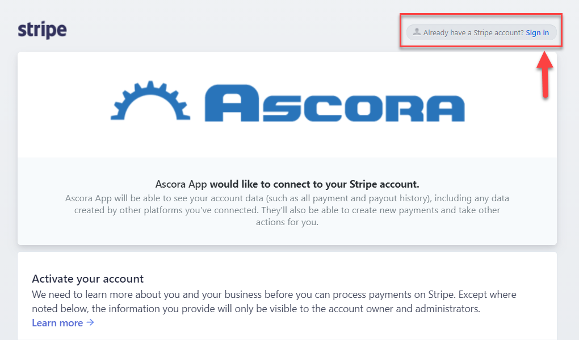
Task: Click the red arrow annotation
Action: (x=545, y=74)
